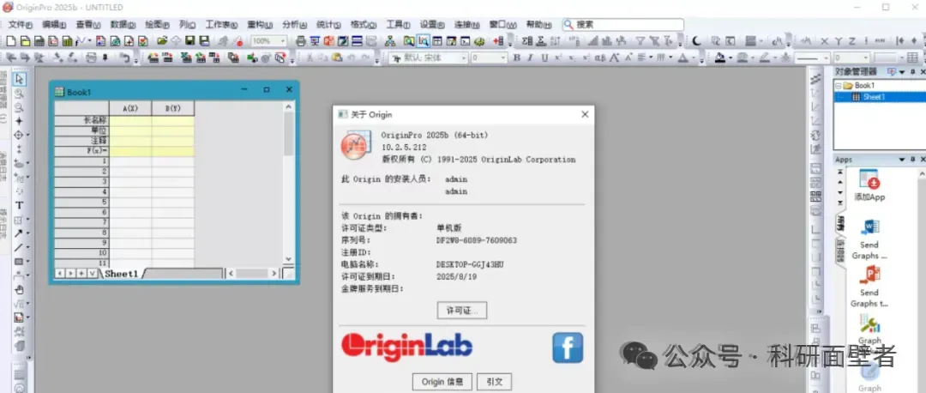Select the Pointer tool in the left toolbar
The width and height of the screenshot is (926, 393).
coord(19,79)
